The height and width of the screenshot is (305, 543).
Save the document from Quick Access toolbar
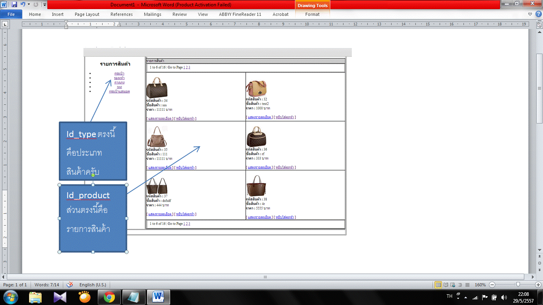coord(14,5)
